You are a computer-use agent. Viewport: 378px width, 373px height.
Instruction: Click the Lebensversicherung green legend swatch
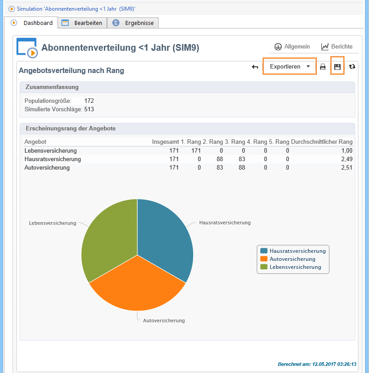point(264,267)
